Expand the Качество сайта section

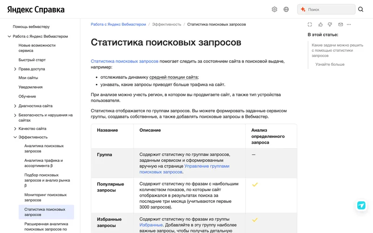point(15,129)
